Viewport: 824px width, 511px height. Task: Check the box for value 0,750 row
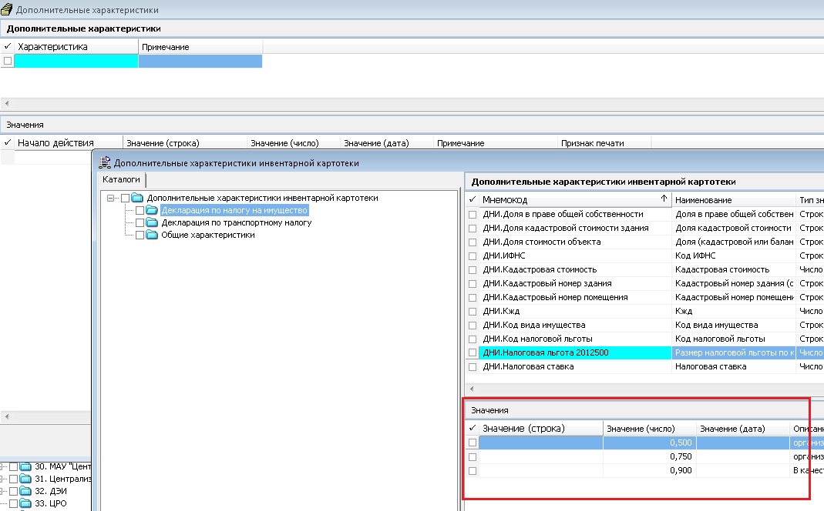473,456
